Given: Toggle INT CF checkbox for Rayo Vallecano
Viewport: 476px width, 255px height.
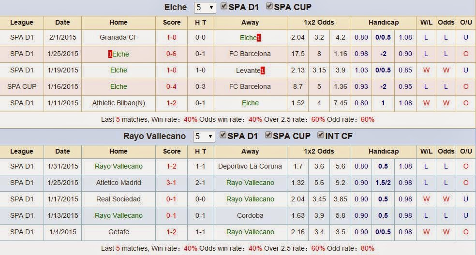Looking at the screenshot, I should pos(320,135).
